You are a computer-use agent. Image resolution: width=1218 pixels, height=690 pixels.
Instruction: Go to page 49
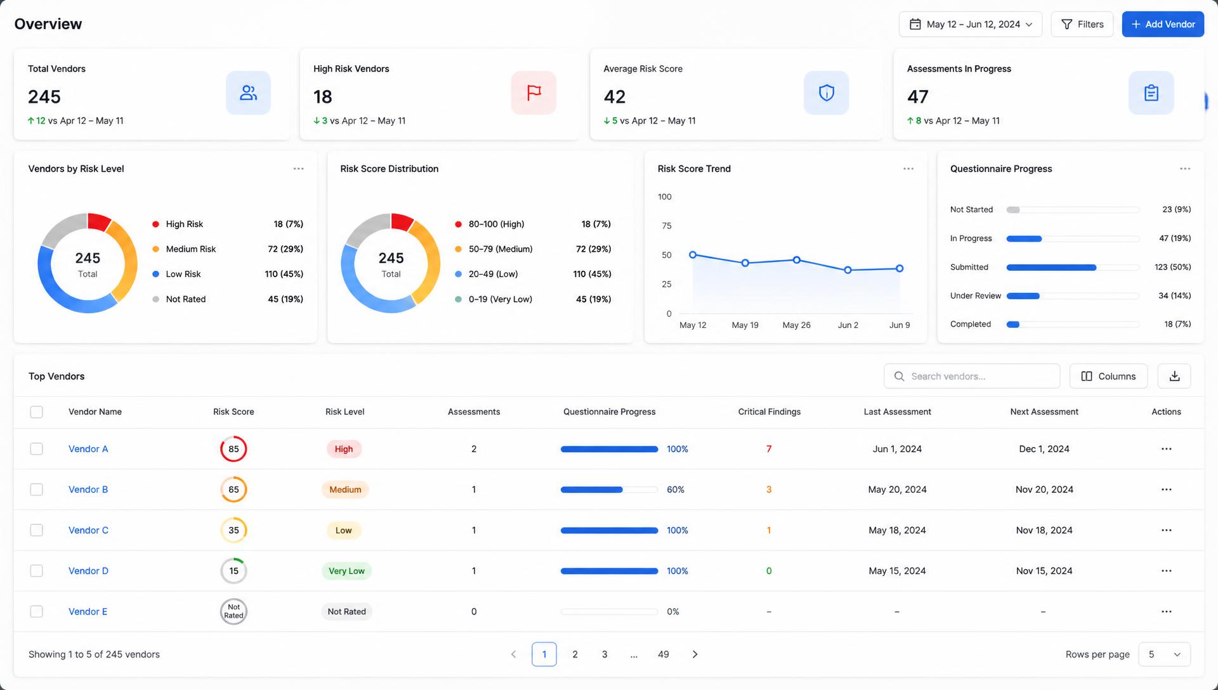(x=664, y=654)
